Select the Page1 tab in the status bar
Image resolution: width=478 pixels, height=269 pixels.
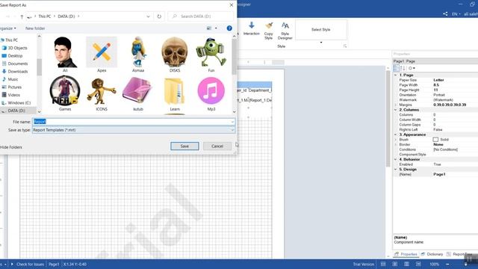(54, 264)
